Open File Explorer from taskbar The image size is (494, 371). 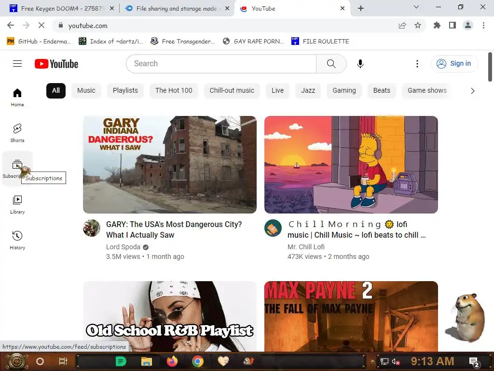[x=147, y=361]
